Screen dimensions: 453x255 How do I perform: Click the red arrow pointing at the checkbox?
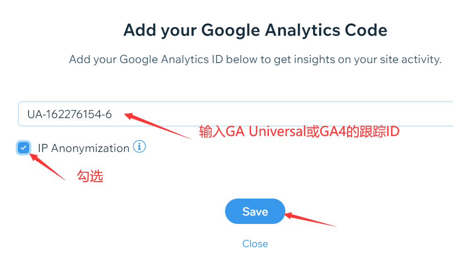tap(48, 167)
